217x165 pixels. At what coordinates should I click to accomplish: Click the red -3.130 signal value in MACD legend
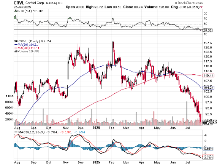pos(65,132)
